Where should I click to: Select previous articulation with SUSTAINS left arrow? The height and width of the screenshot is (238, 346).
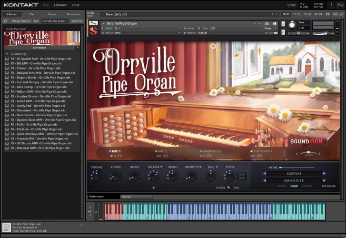[264, 174]
